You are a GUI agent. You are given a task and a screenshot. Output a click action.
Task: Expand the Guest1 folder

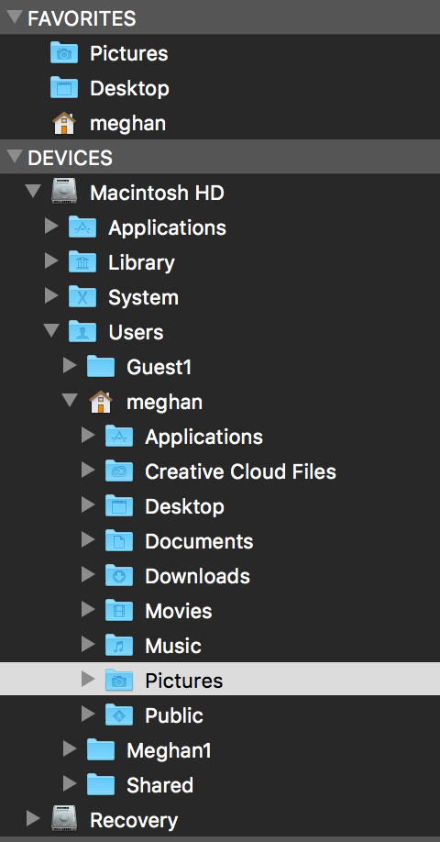coord(70,367)
